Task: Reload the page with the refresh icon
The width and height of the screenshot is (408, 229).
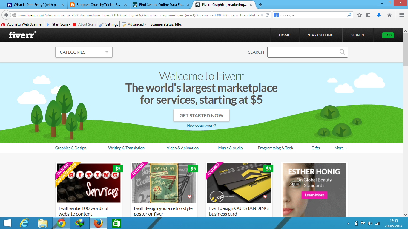Action: [267, 15]
